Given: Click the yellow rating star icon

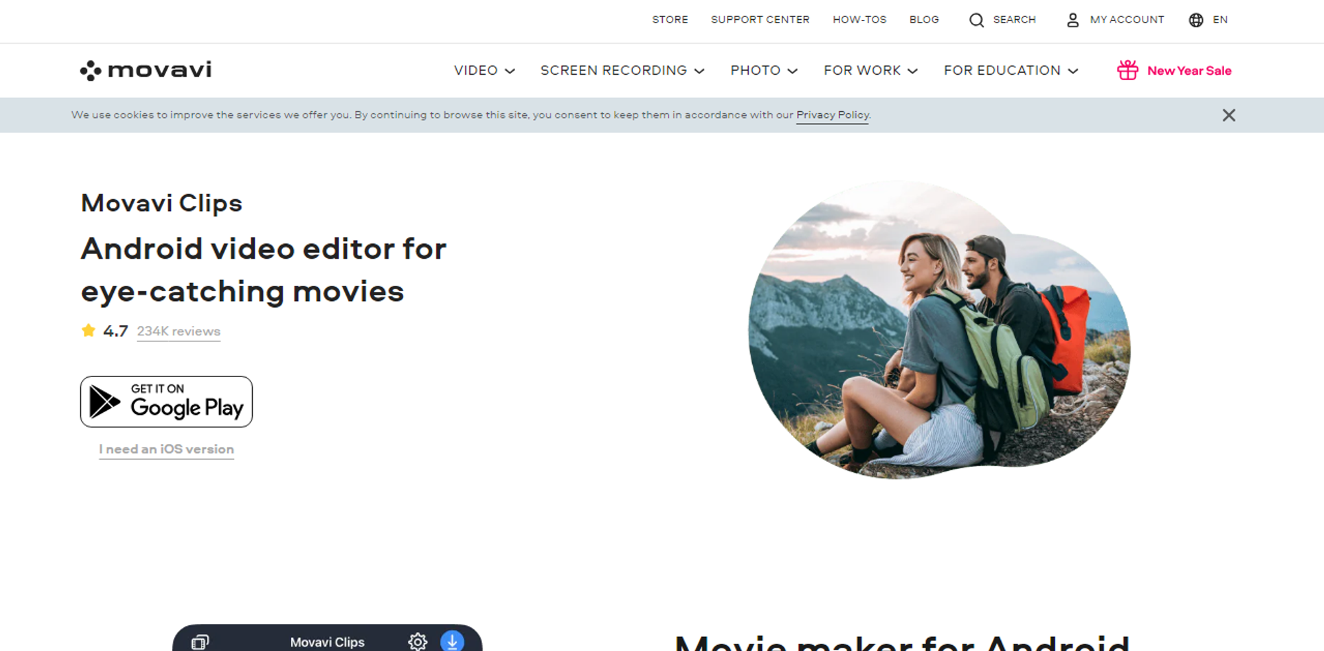Looking at the screenshot, I should 88,330.
